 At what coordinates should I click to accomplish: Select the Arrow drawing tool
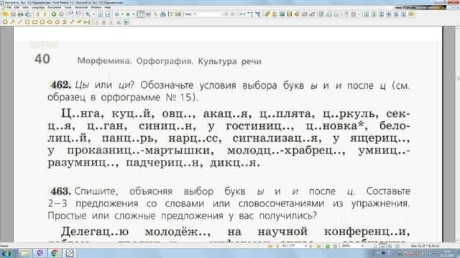click(13, 22)
